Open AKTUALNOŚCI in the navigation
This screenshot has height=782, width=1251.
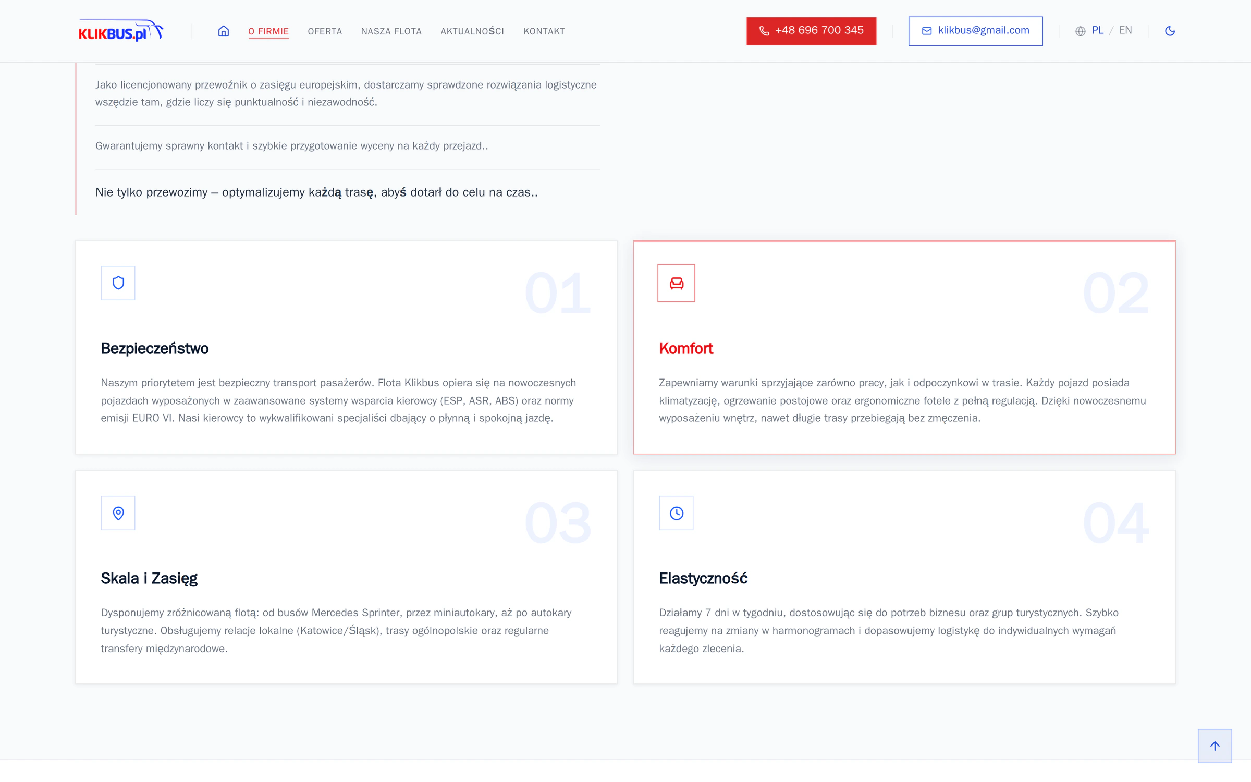pos(472,31)
